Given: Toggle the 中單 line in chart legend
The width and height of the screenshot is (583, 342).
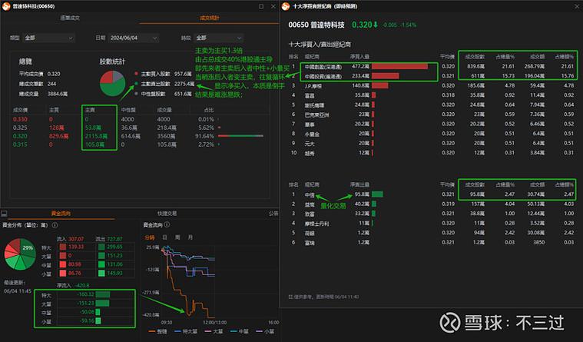Looking at the screenshot, I should click(x=240, y=331).
